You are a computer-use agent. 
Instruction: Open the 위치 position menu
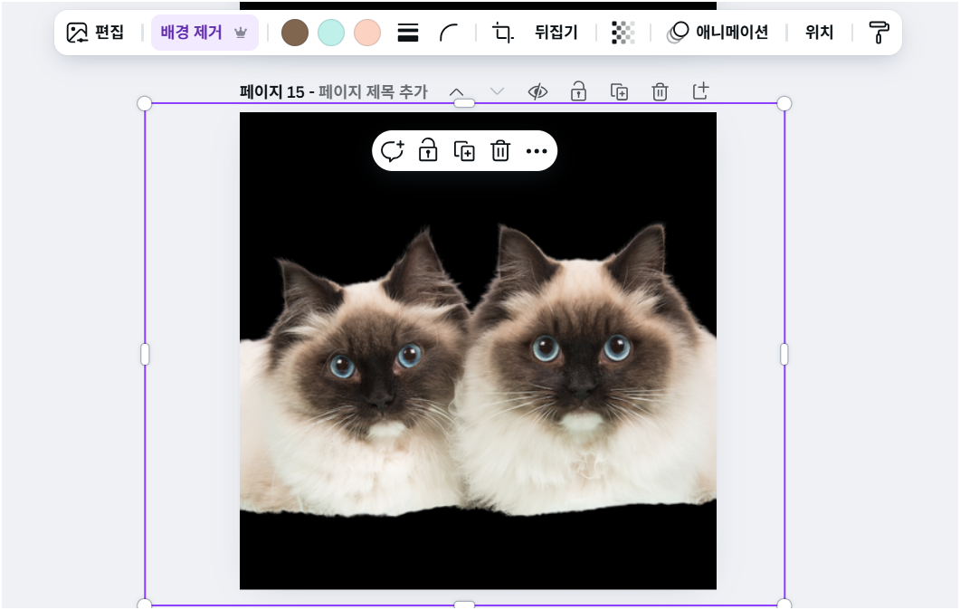(818, 32)
